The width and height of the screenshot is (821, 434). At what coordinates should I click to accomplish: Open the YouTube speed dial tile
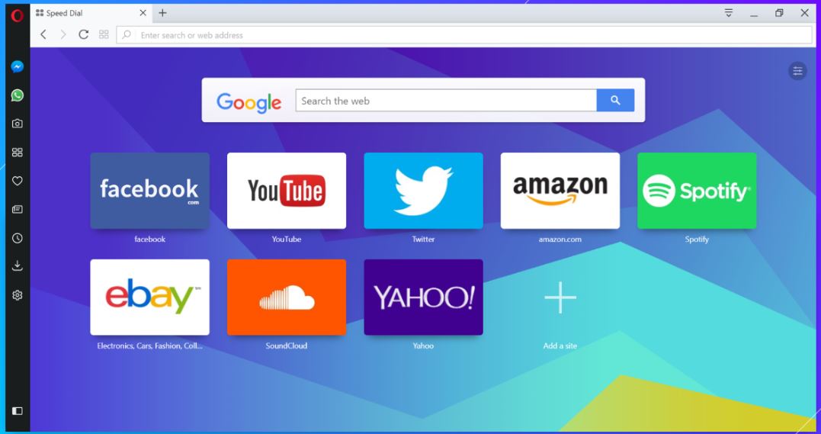[287, 191]
